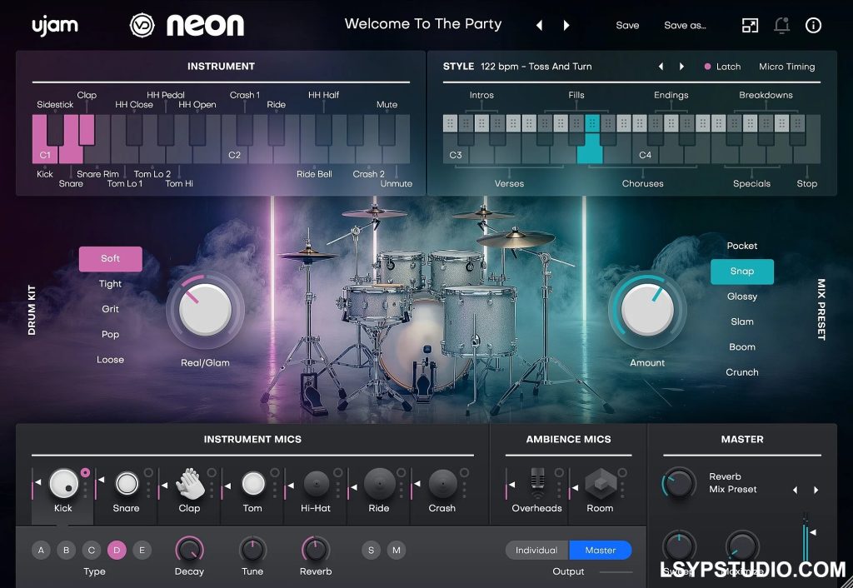Select the Soft drum kit
853x588 pixels.
coord(111,258)
